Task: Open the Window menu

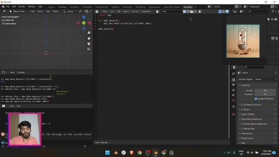Action: coord(31,7)
